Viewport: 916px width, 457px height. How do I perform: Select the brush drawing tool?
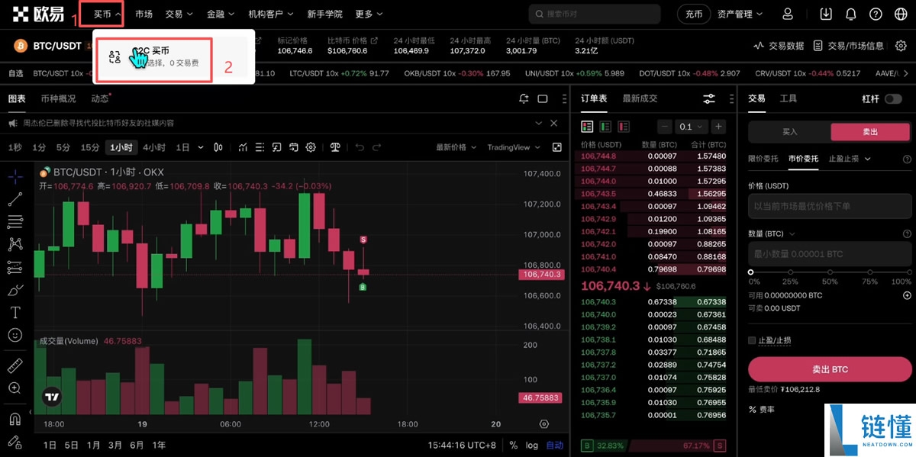(15, 290)
